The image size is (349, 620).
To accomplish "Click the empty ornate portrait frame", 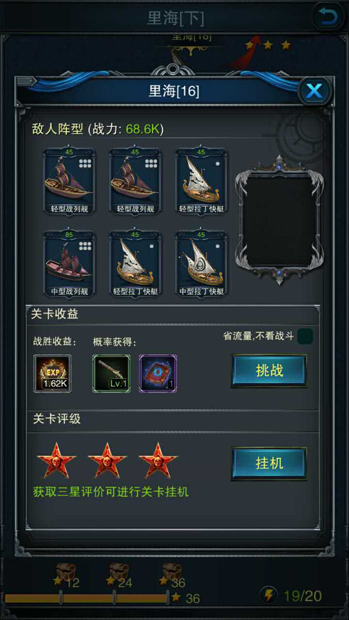I will pyautogui.click(x=279, y=220).
